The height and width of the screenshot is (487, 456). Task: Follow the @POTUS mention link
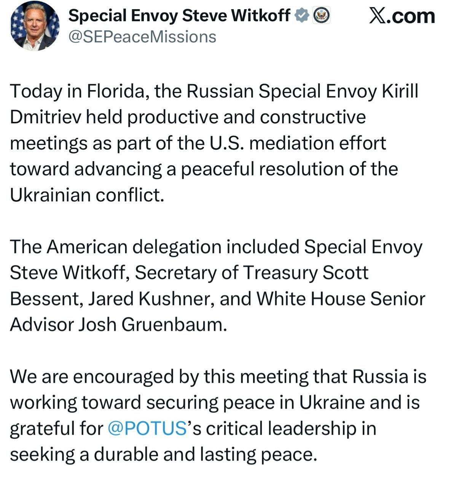coord(147,429)
